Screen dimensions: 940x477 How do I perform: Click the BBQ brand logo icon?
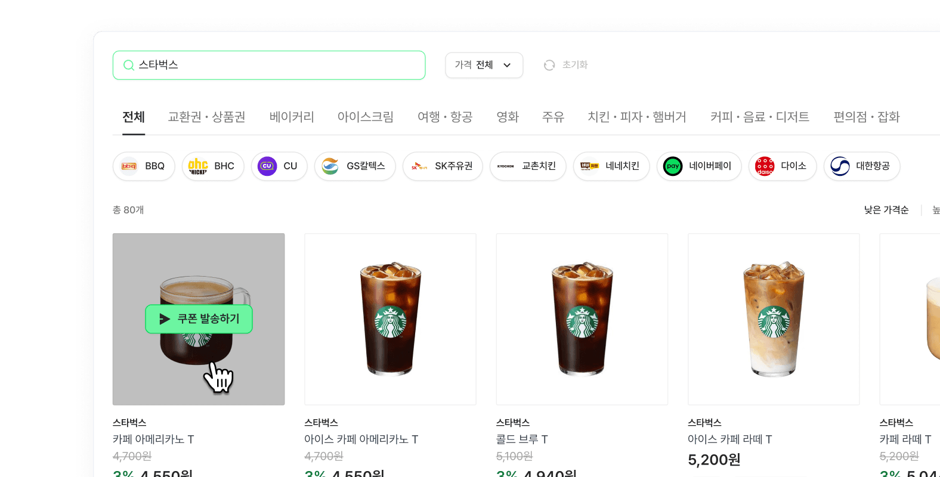click(129, 166)
